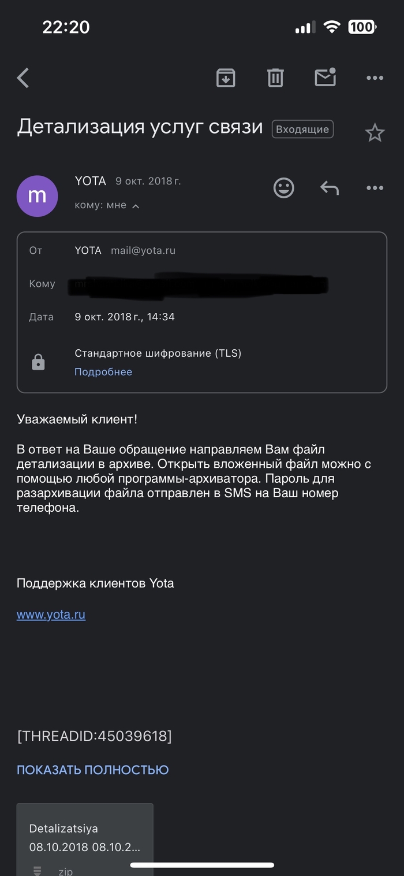Tap the YOTA sender name in header

(91, 181)
